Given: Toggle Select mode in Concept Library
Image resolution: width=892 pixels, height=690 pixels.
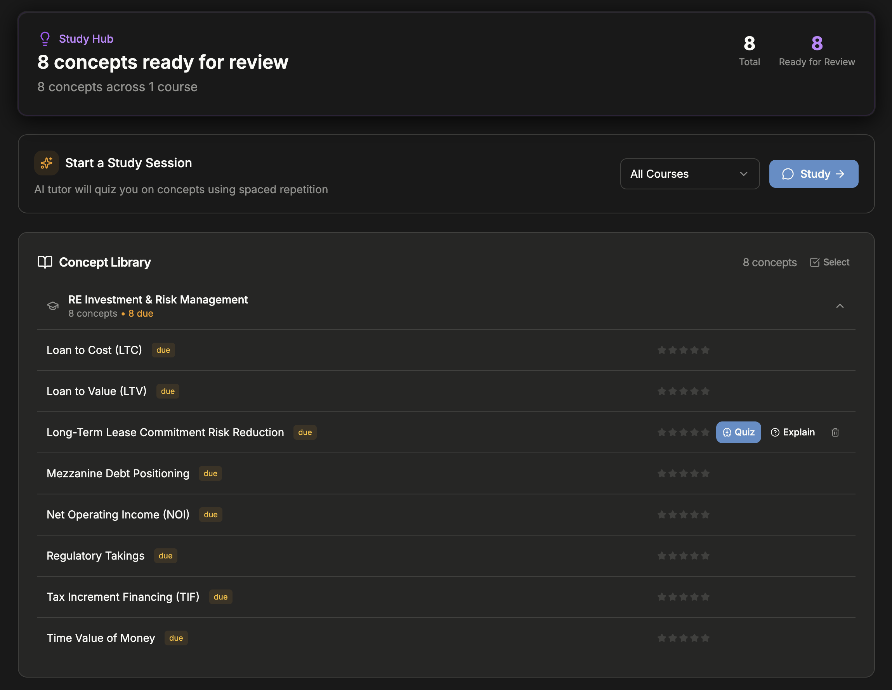Looking at the screenshot, I should (830, 262).
